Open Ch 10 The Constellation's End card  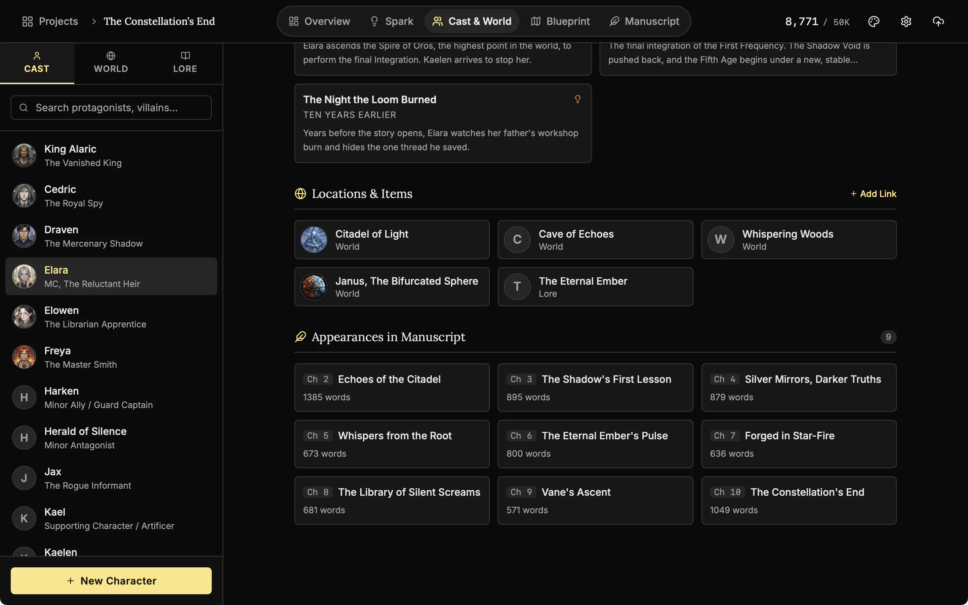tap(799, 500)
